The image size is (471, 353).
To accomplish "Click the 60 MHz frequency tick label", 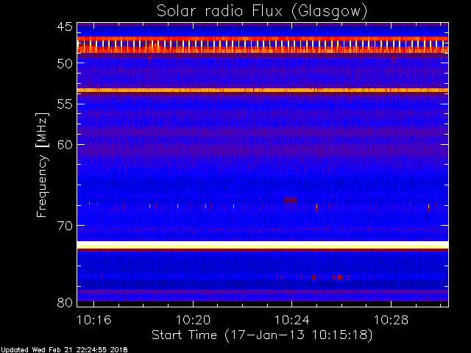I will 64,144.
